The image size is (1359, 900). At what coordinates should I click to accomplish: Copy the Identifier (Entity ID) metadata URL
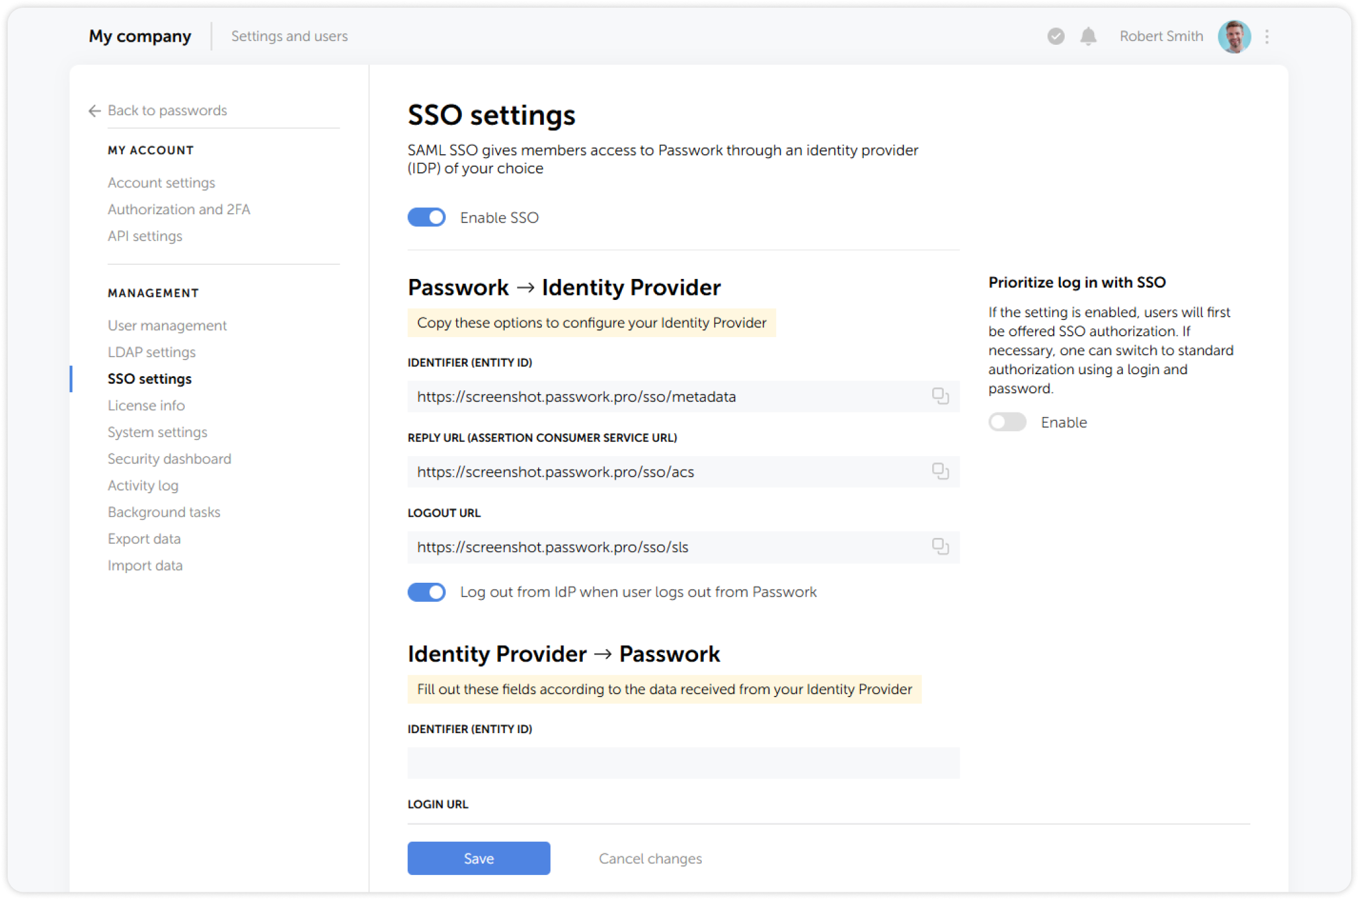point(941,397)
